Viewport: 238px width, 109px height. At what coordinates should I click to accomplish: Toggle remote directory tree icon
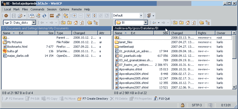click(x=208, y=23)
